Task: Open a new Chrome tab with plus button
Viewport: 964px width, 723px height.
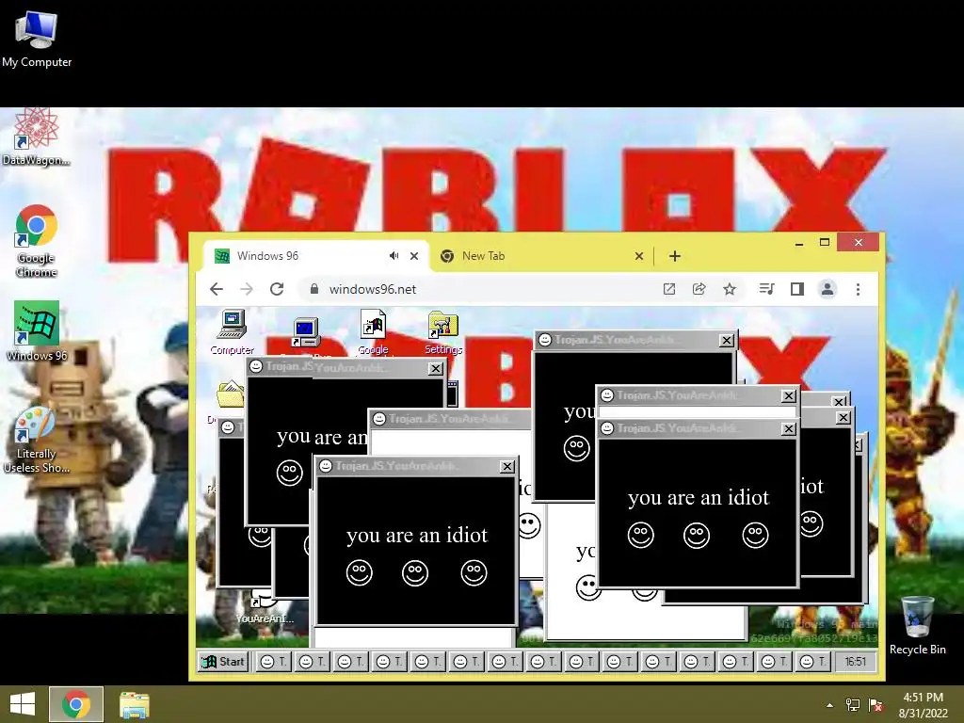Action: [674, 256]
